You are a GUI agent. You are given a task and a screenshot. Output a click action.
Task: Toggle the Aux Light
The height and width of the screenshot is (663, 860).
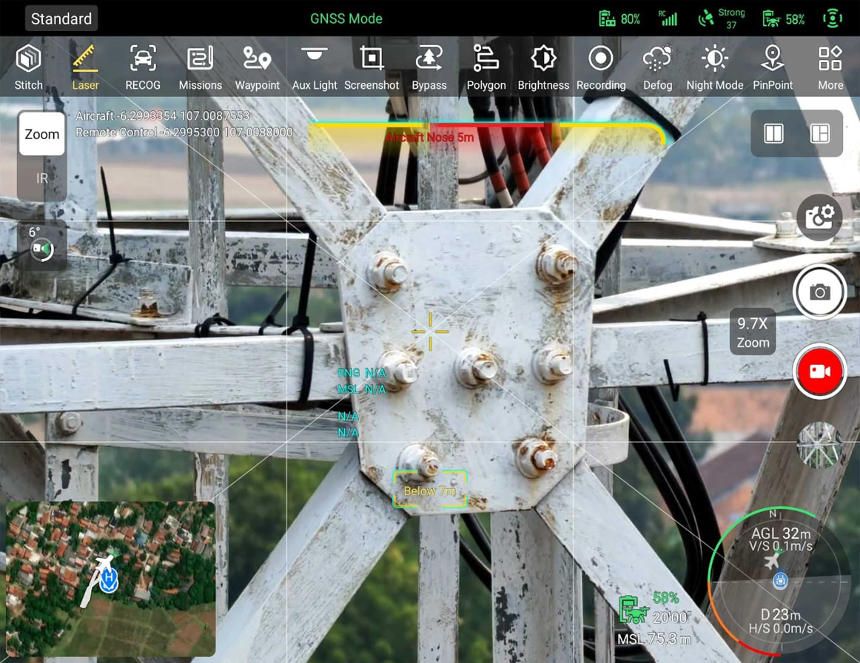pyautogui.click(x=315, y=67)
